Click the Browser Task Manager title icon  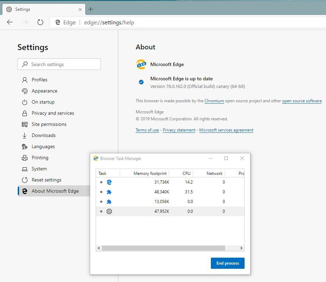pos(96,158)
